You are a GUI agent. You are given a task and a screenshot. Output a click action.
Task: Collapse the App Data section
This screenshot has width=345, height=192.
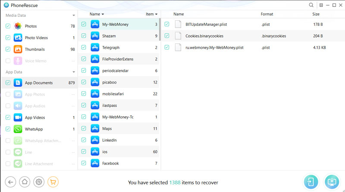[x=74, y=72]
